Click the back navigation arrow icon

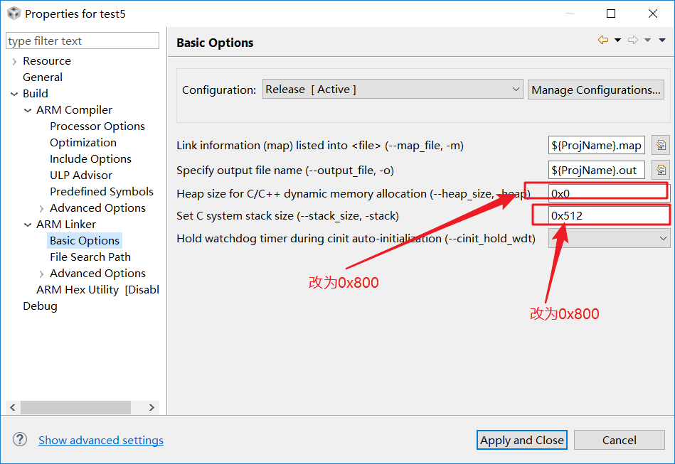[x=603, y=41]
